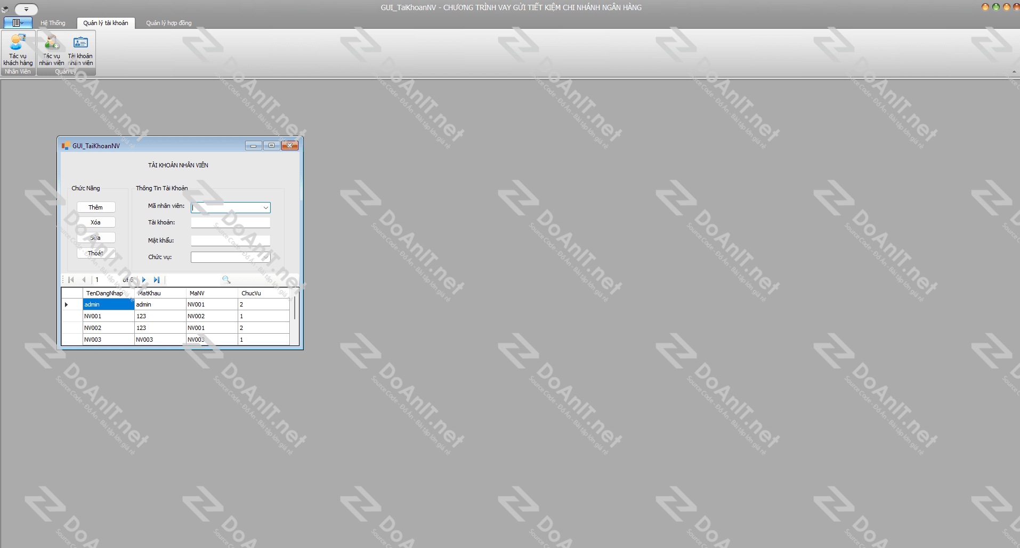1020x548 pixels.
Task: Click the ChucVu column header
Action: click(264, 293)
